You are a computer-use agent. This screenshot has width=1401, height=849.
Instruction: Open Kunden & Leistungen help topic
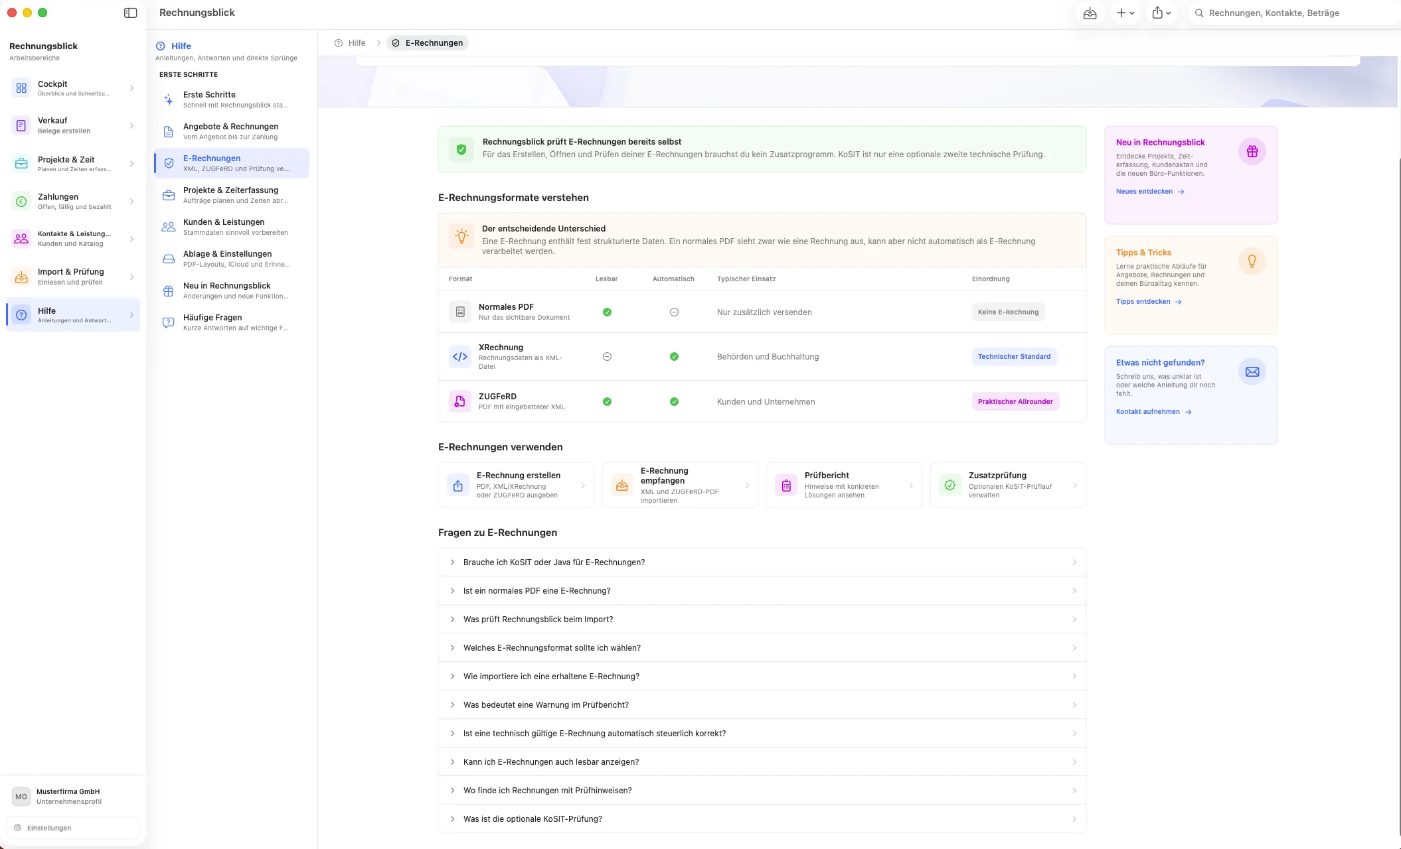pos(232,227)
